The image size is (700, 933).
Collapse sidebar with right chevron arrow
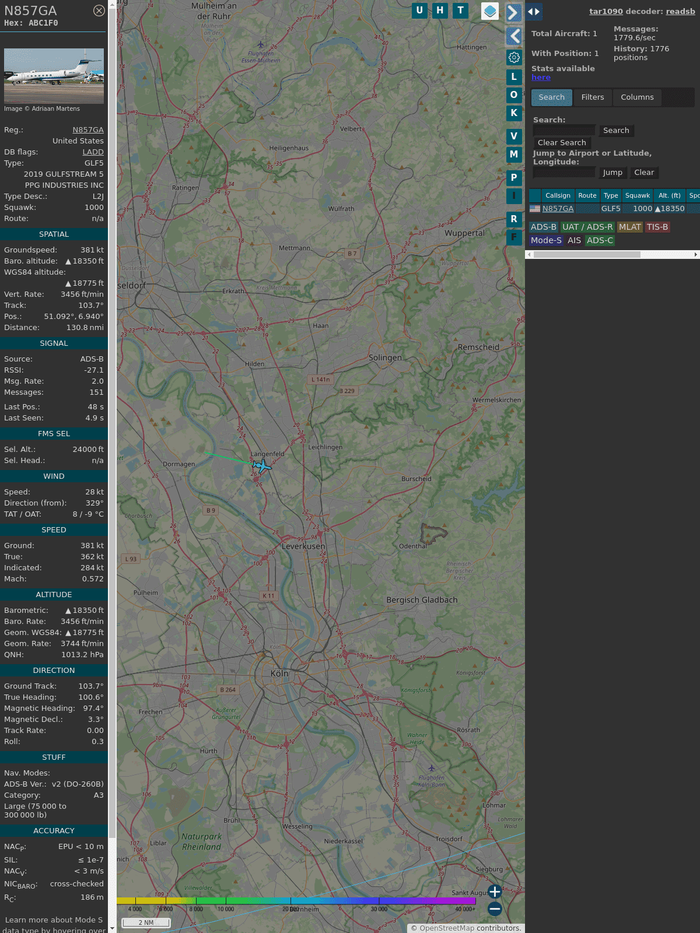click(513, 13)
